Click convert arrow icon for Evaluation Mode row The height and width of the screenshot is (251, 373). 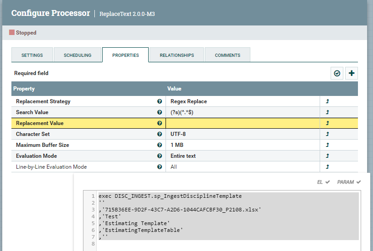coord(327,156)
